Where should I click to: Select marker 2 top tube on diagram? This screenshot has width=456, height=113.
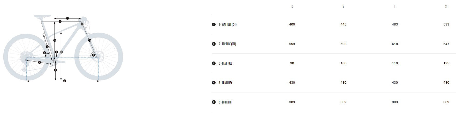(x=60, y=21)
